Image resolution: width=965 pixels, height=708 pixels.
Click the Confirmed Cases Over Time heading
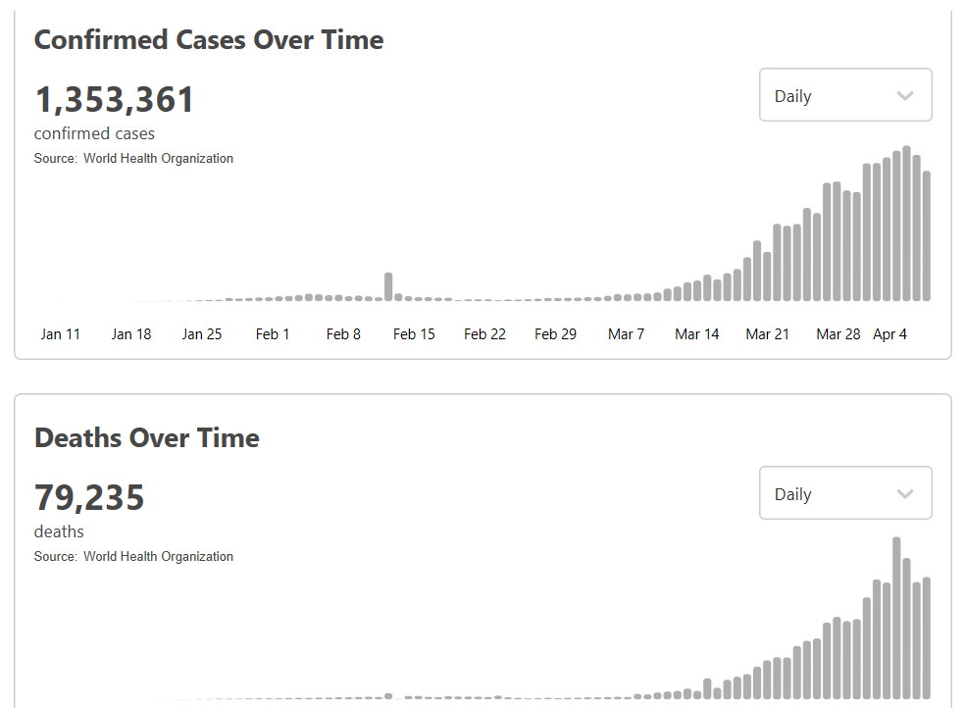pos(209,40)
